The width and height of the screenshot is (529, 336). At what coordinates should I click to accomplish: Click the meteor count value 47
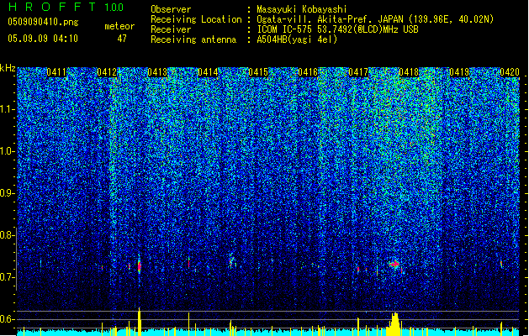[x=122, y=39]
